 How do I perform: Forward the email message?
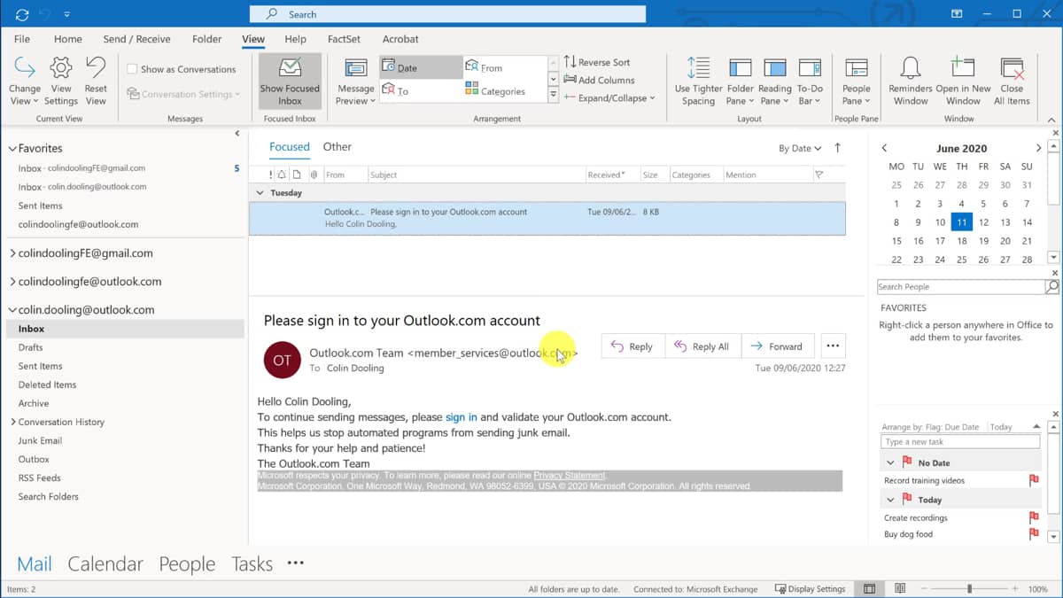pyautogui.click(x=777, y=346)
